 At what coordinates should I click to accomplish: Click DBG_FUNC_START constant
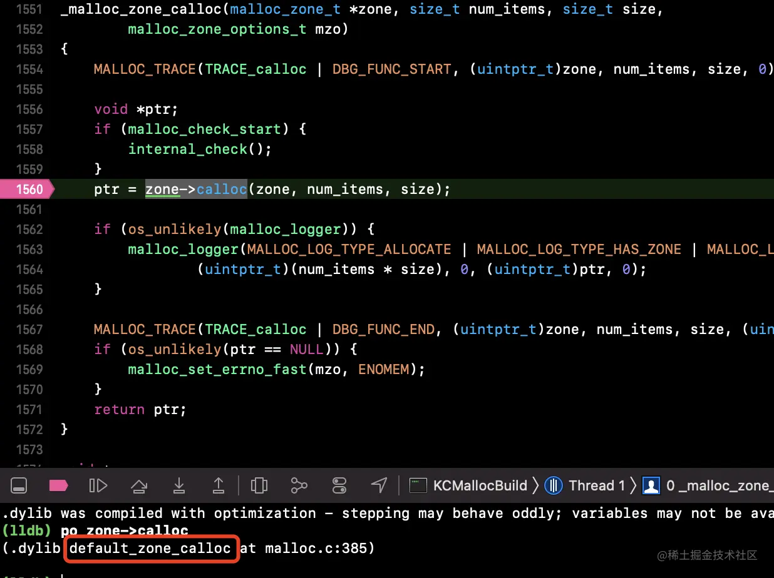tap(392, 69)
